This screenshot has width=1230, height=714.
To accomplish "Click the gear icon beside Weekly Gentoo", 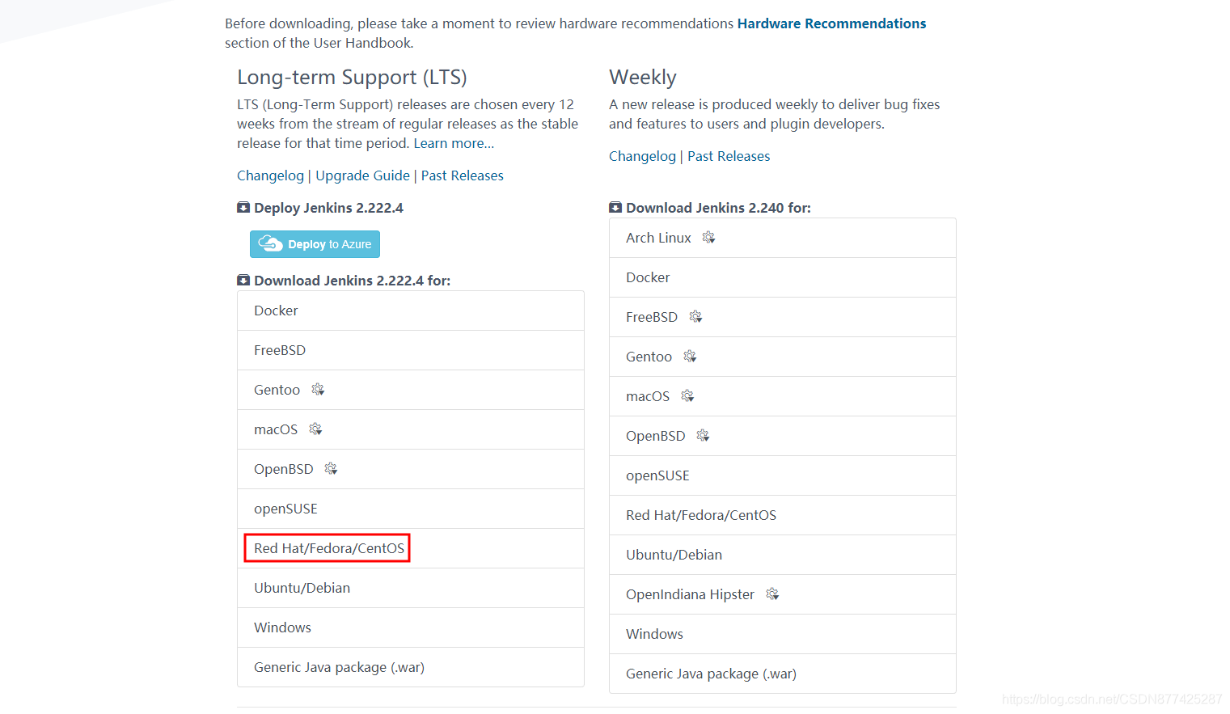I will 690,357.
